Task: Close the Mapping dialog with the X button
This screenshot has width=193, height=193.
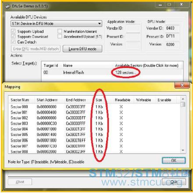Action: [182, 85]
